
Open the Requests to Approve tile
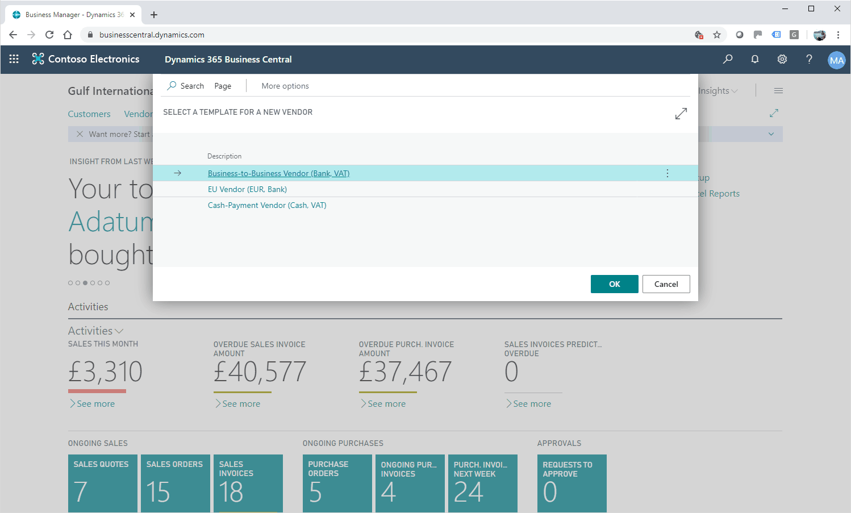pos(572,483)
